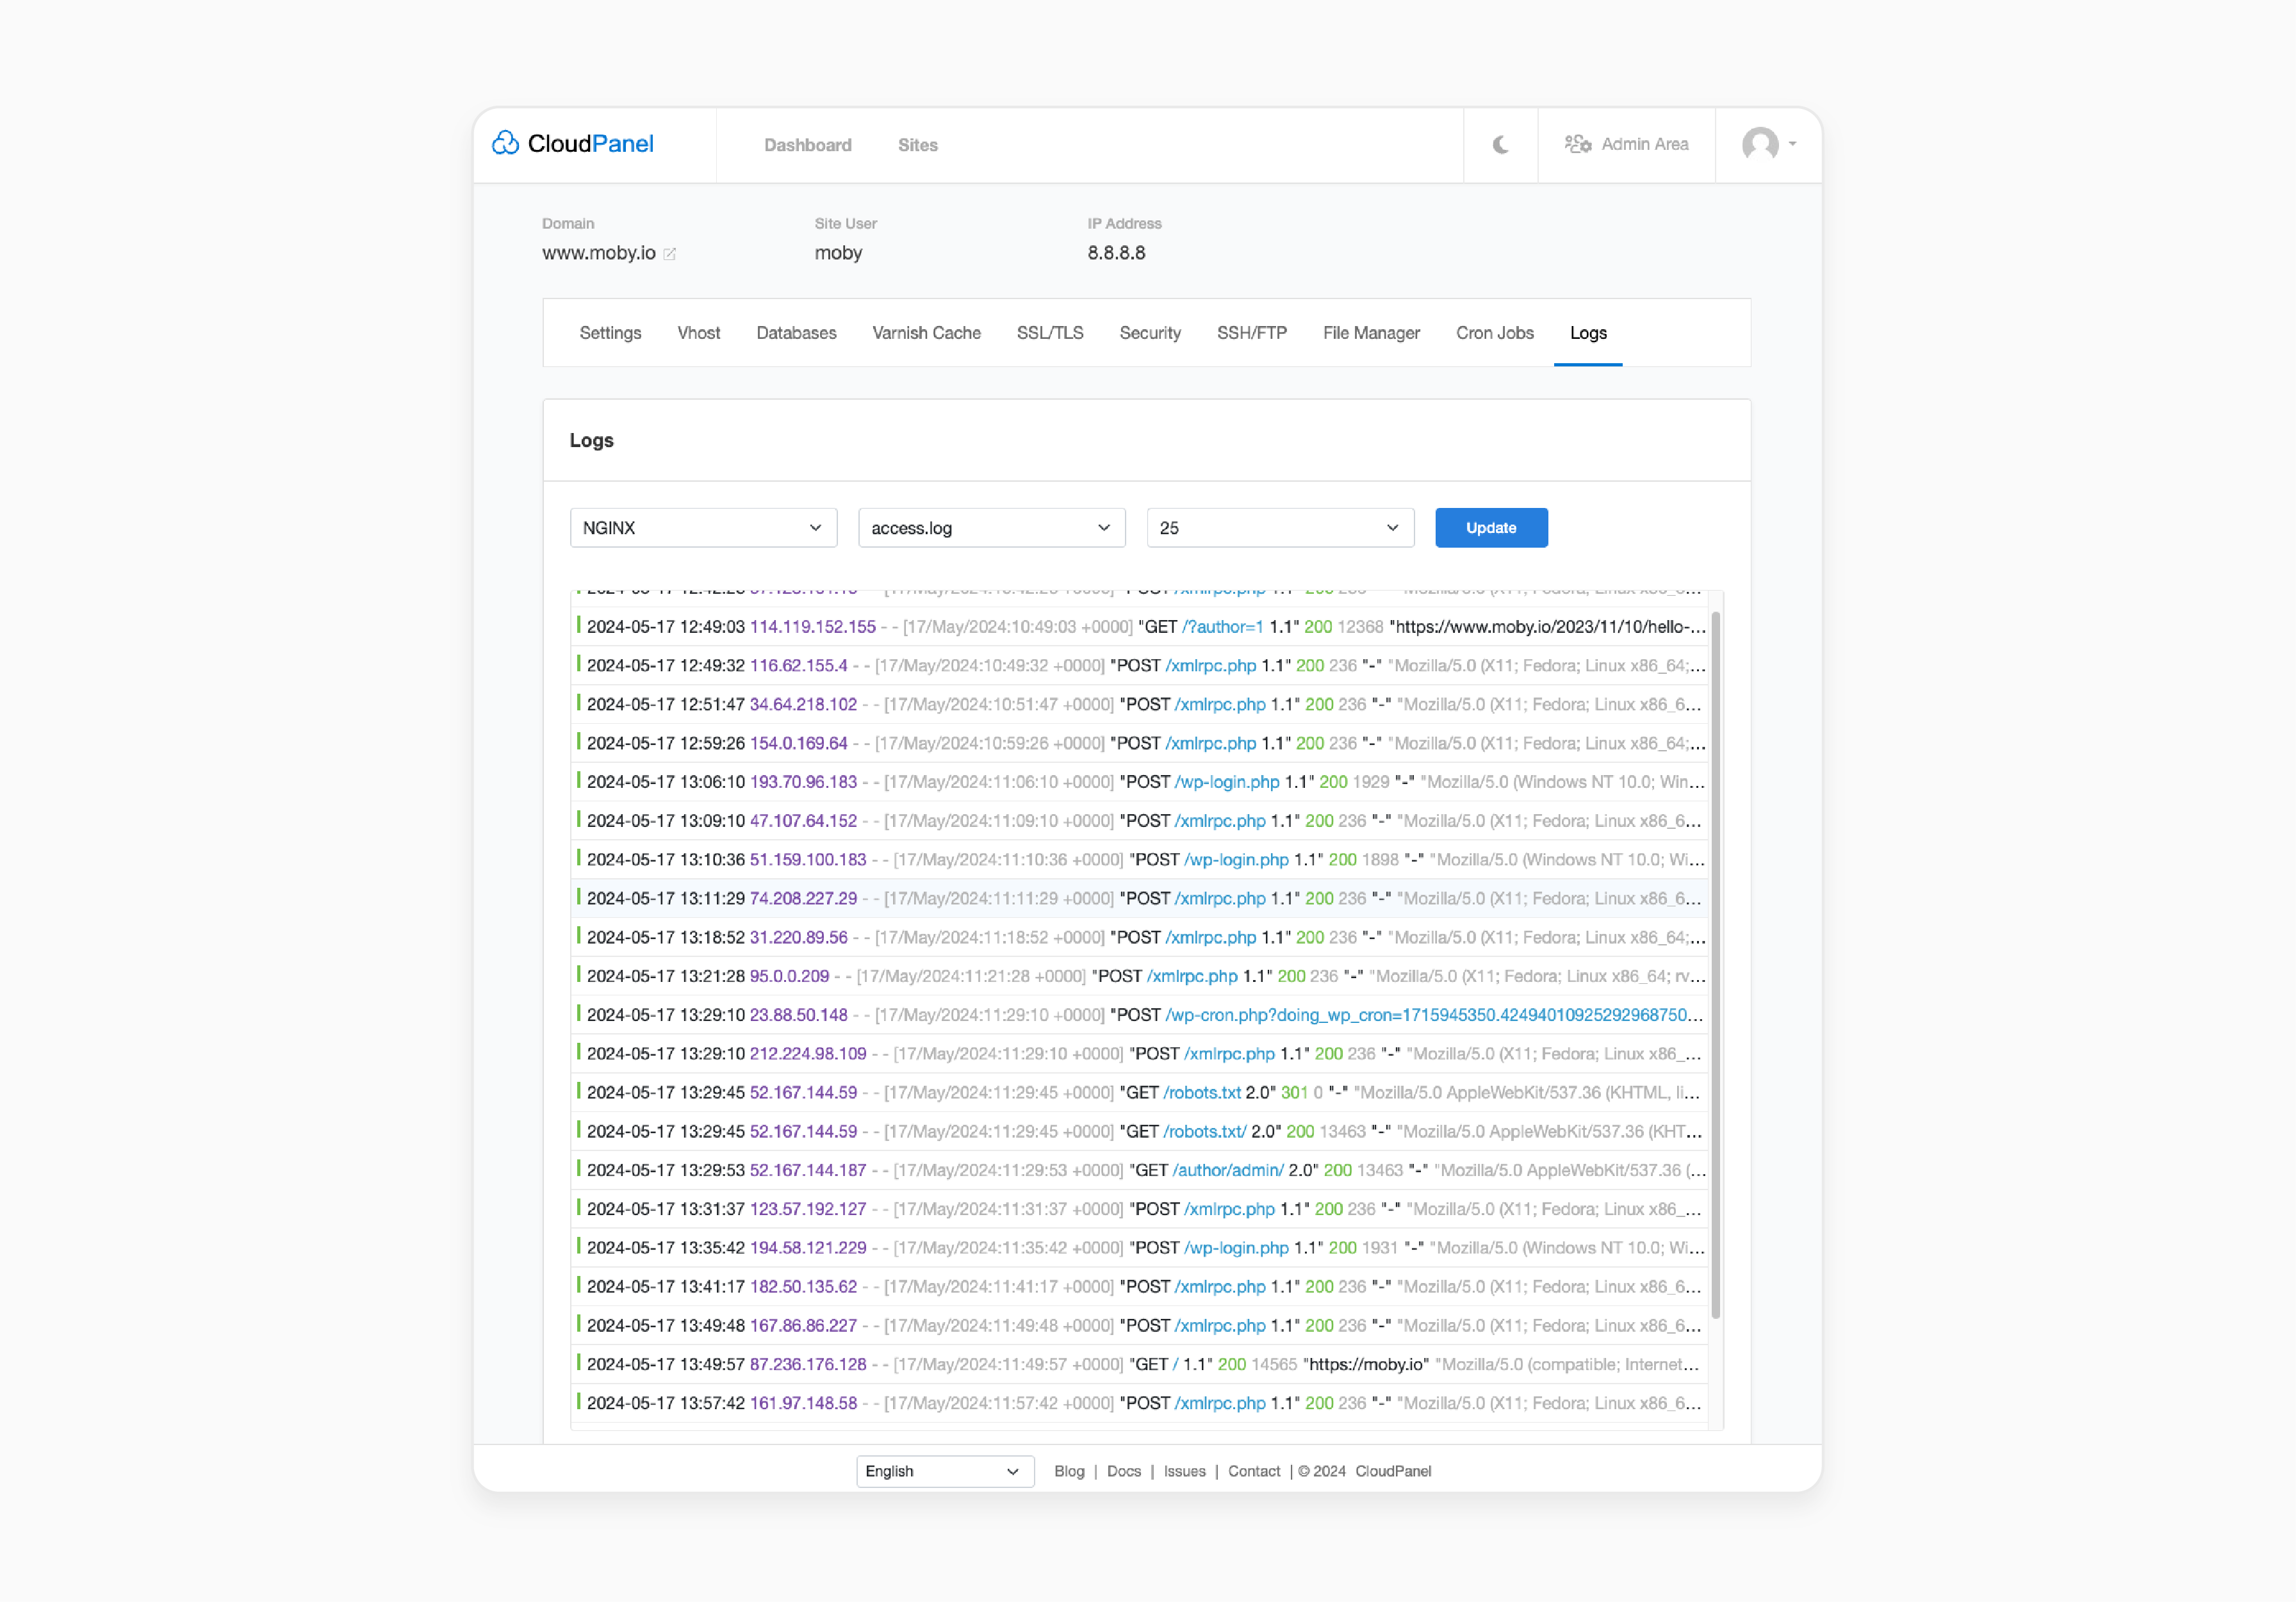Screen dimensions: 2296x1602
Task: Click the www.moby.io domain text
Action: tap(599, 253)
